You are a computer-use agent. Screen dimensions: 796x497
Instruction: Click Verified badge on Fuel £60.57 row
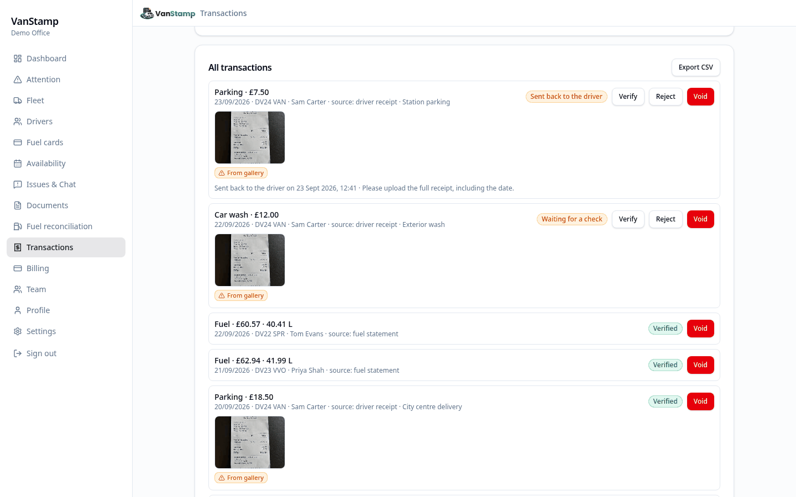[665, 329]
